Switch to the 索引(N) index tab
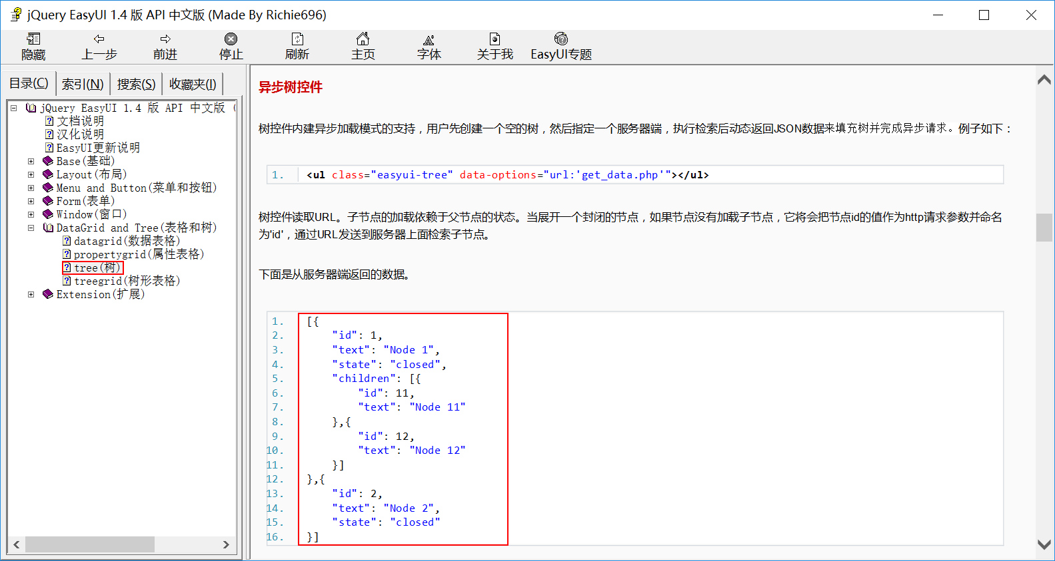The height and width of the screenshot is (561, 1055). [x=83, y=85]
